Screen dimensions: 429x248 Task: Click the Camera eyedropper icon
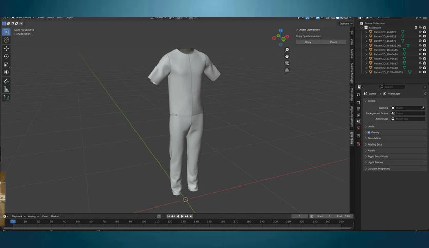click(x=423, y=108)
